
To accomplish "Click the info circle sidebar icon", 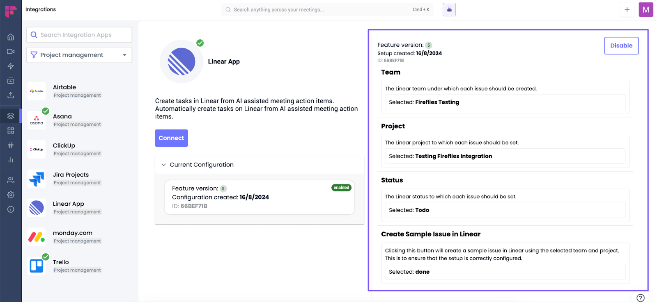I will [11, 209].
